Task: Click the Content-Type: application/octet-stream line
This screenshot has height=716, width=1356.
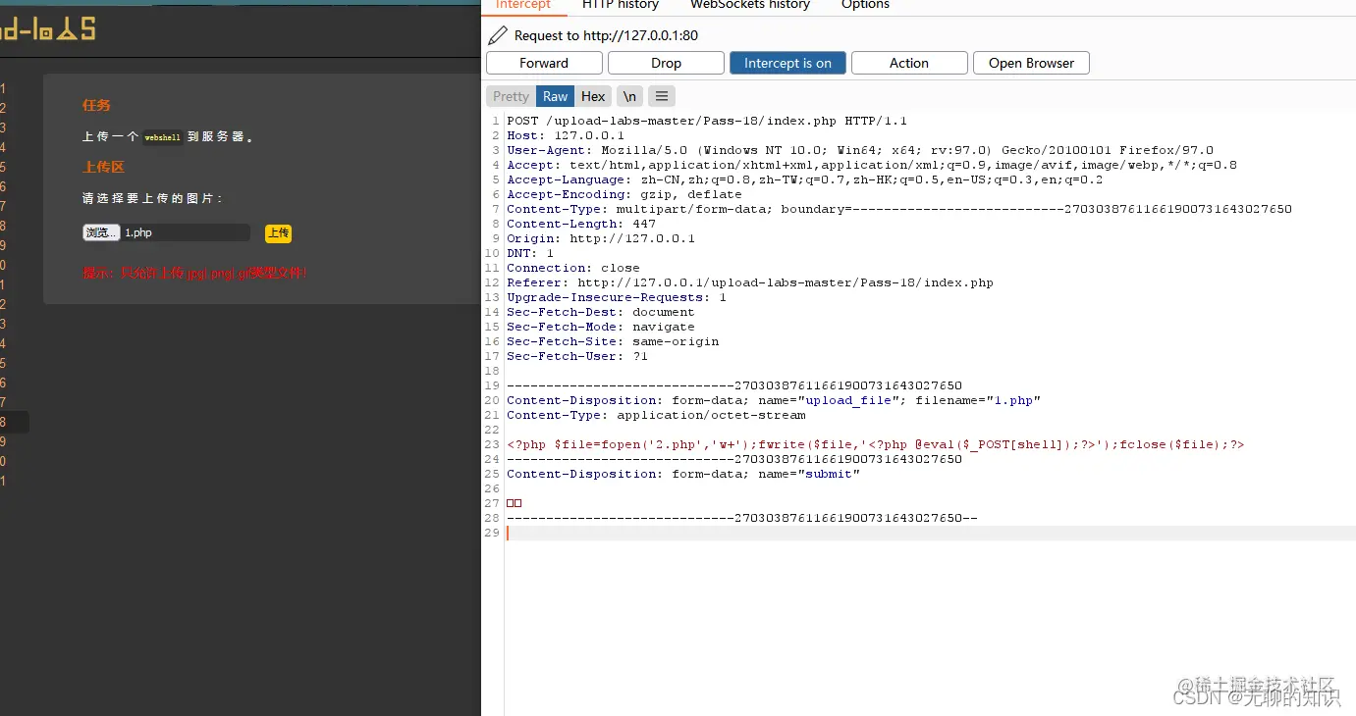Action: click(656, 415)
